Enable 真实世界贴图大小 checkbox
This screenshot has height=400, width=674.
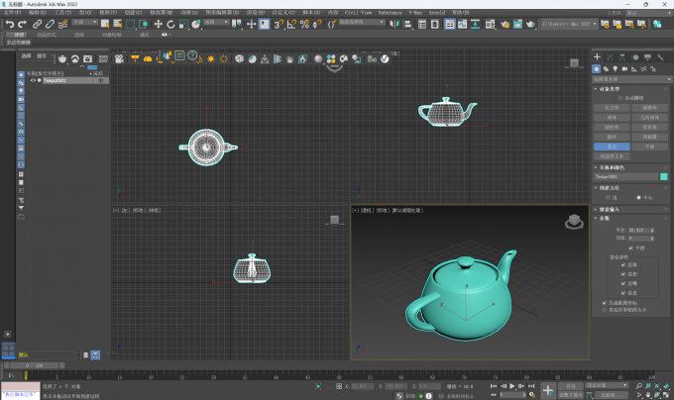pyautogui.click(x=605, y=310)
